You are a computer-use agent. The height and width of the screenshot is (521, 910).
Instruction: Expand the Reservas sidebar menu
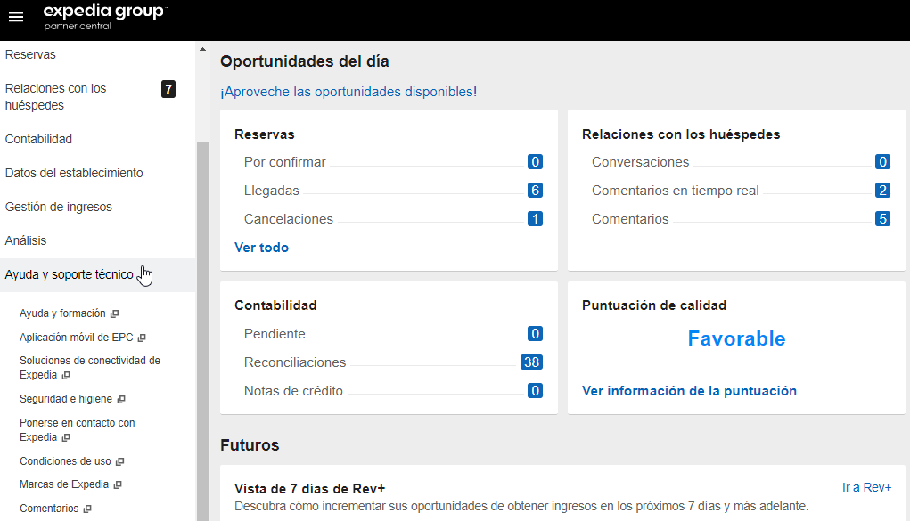tap(30, 55)
